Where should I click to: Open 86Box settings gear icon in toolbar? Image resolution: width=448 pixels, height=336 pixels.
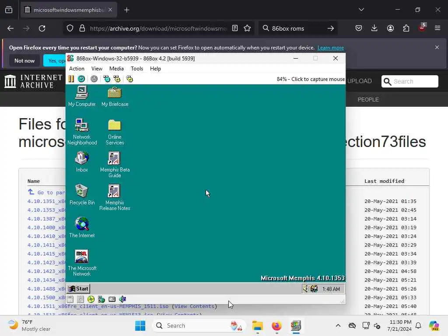(x=129, y=79)
